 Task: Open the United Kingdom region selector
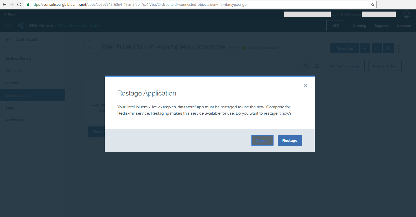click(350, 14)
